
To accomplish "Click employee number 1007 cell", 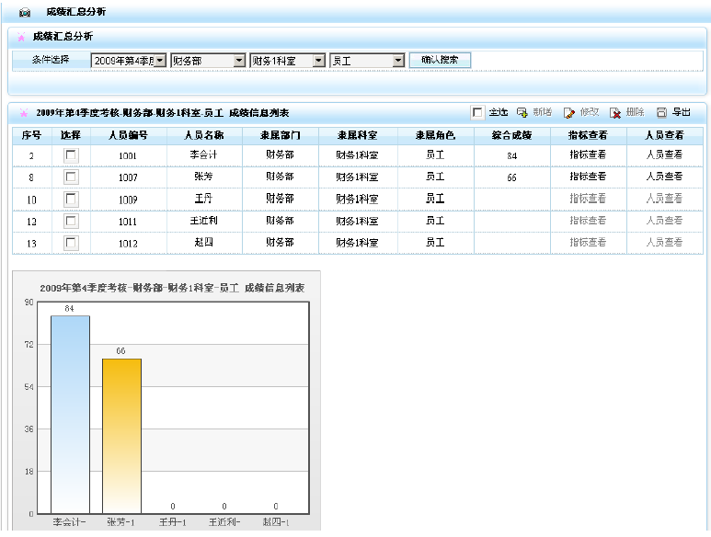I will pos(128,177).
